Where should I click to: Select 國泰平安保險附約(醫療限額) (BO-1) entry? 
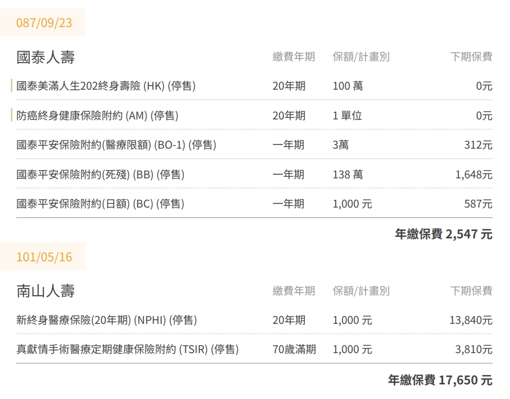tap(254, 145)
